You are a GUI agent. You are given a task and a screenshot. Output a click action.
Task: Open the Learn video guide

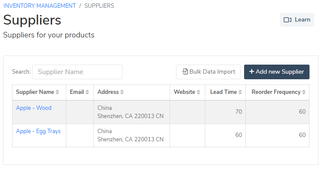point(297,20)
